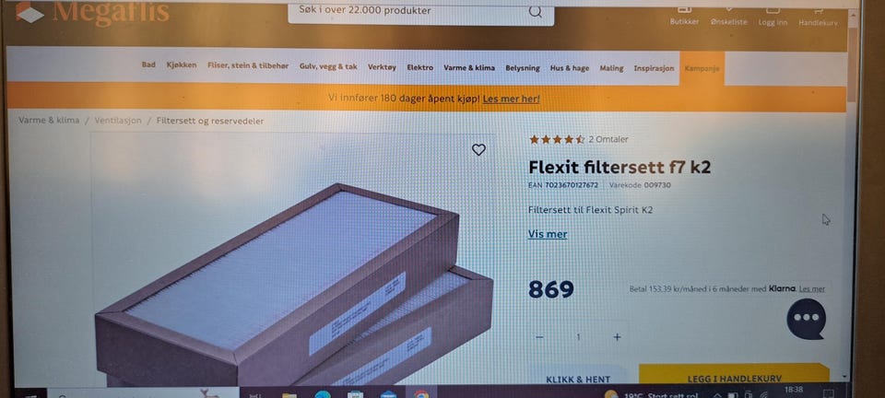
Task: Increase quantity with plus button
Action: click(x=617, y=337)
